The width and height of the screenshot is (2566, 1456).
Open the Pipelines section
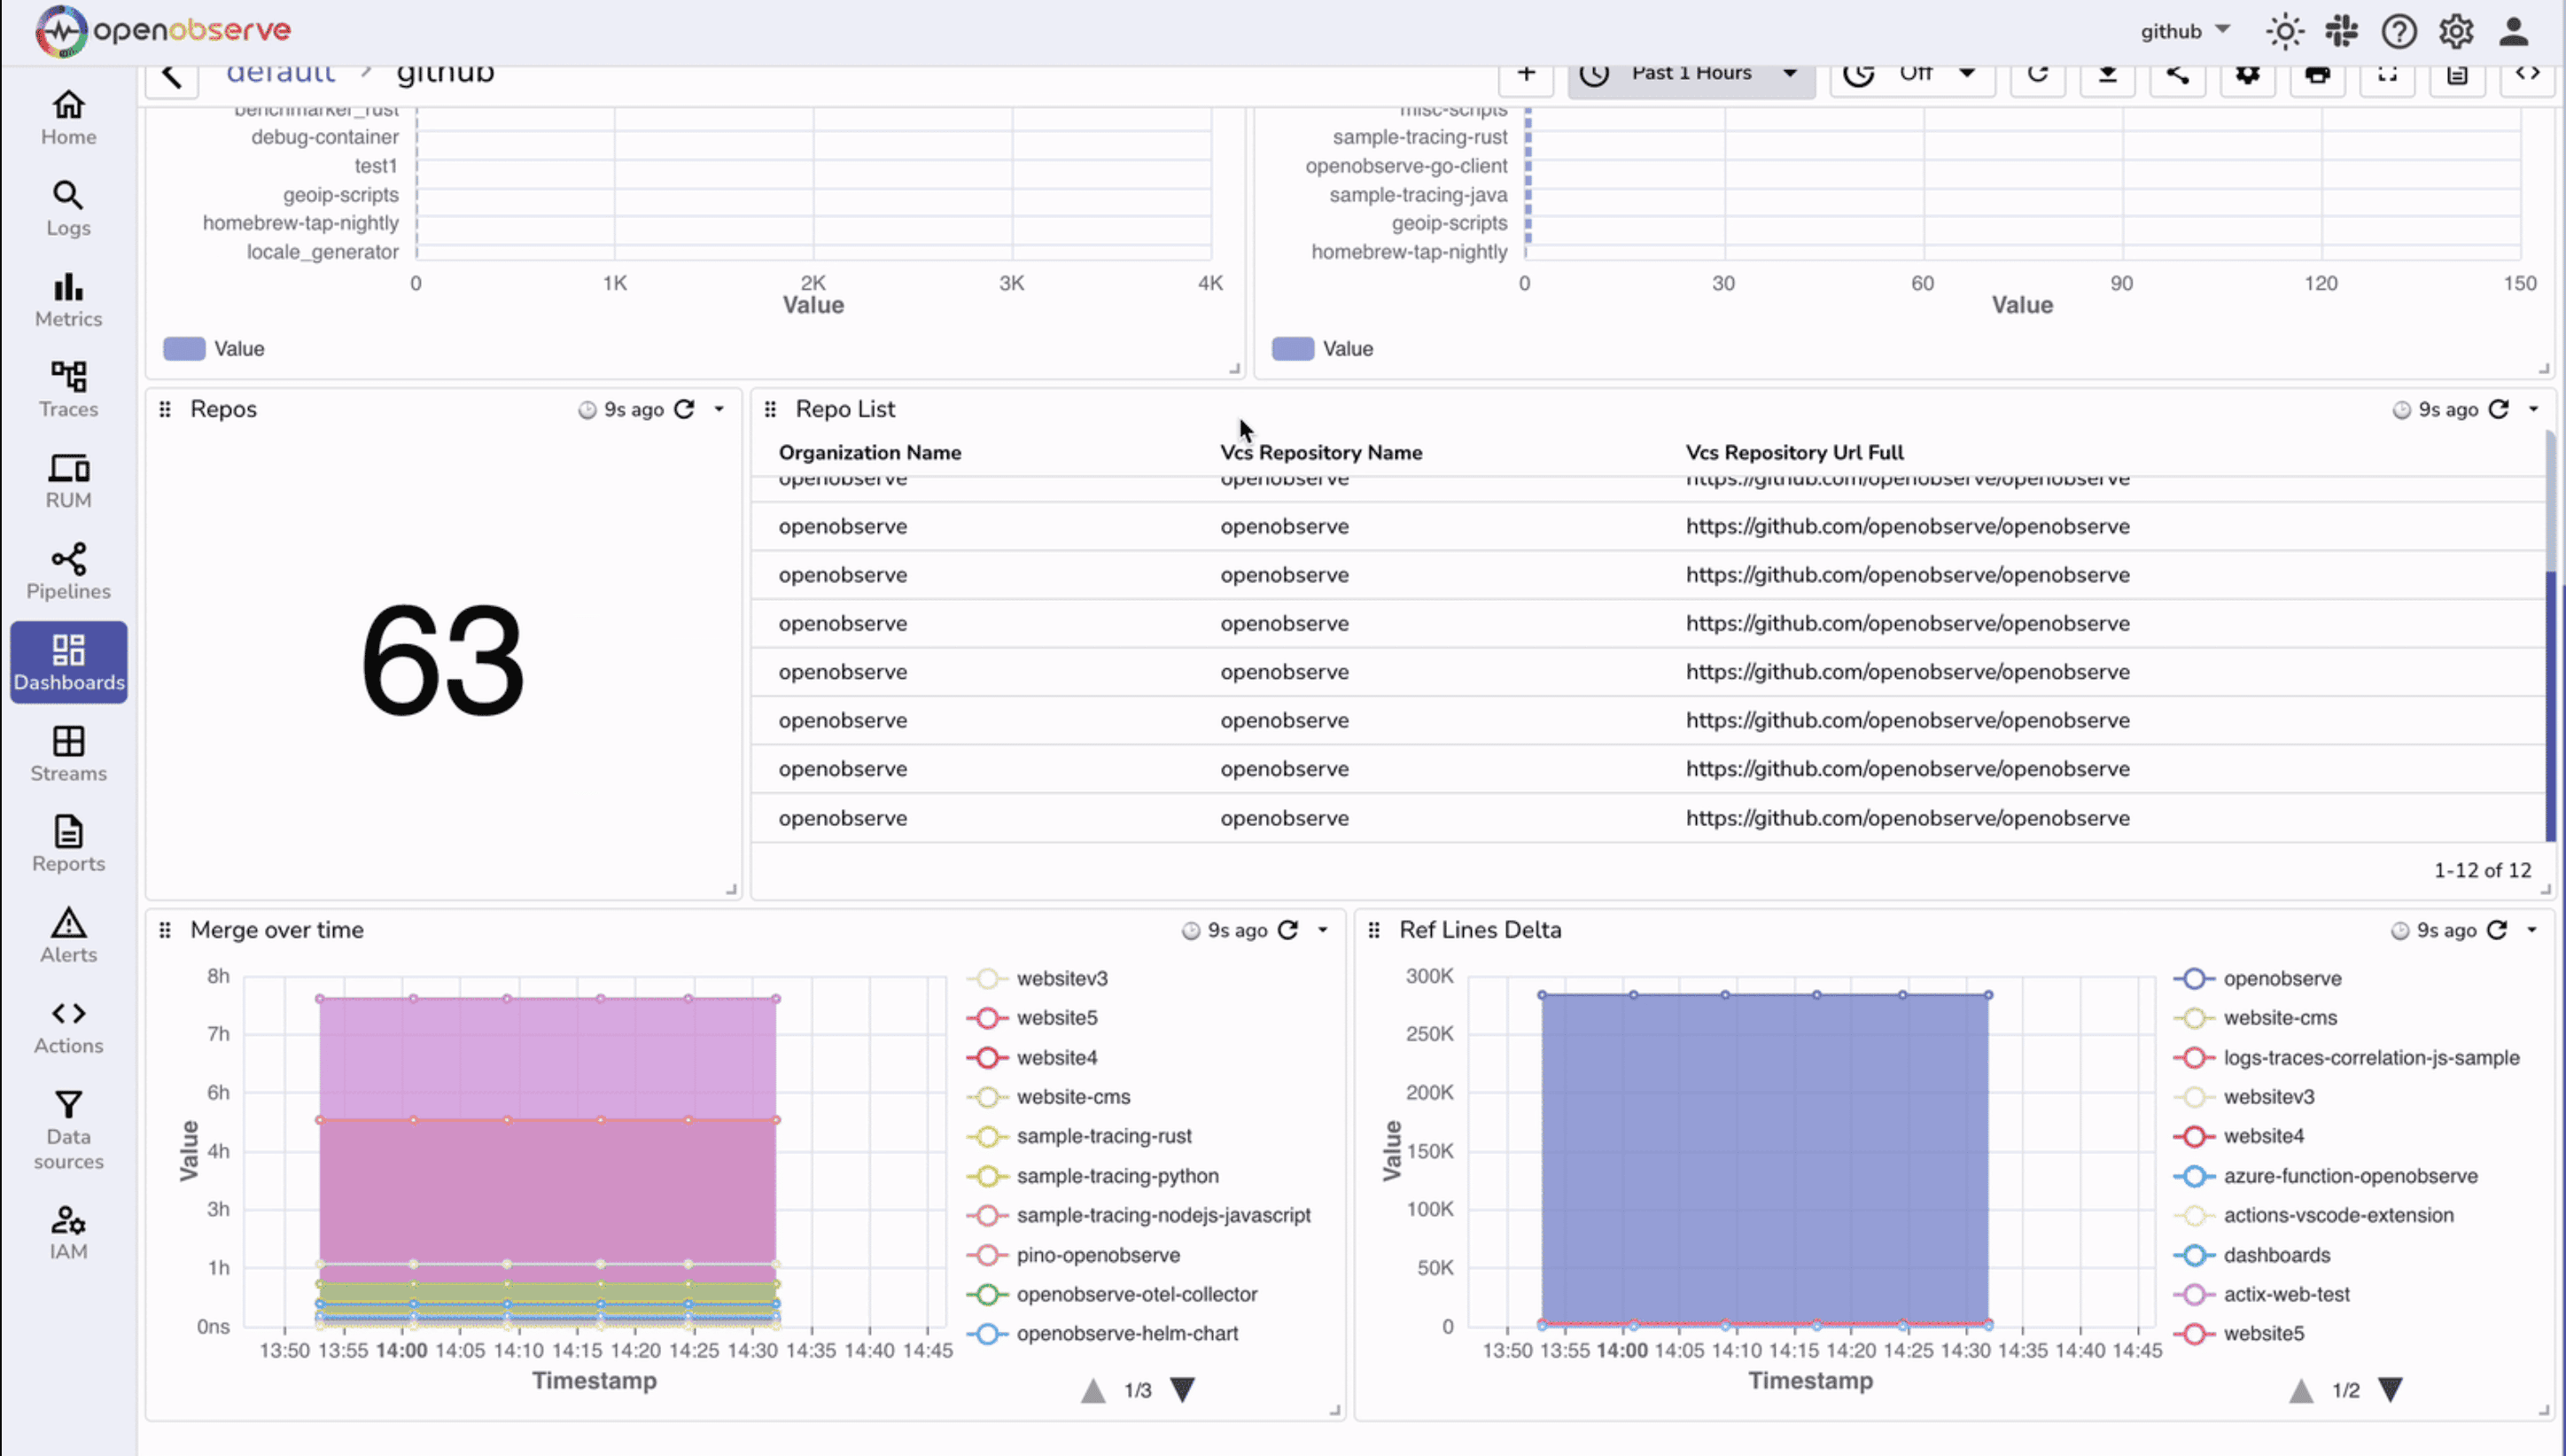[x=67, y=571]
